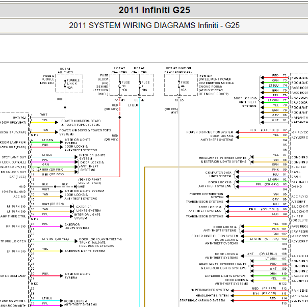The height and width of the screenshot is (307, 308).
Task: Click the 'LF TURN SIG' pin label
Action: click(x=16, y=211)
